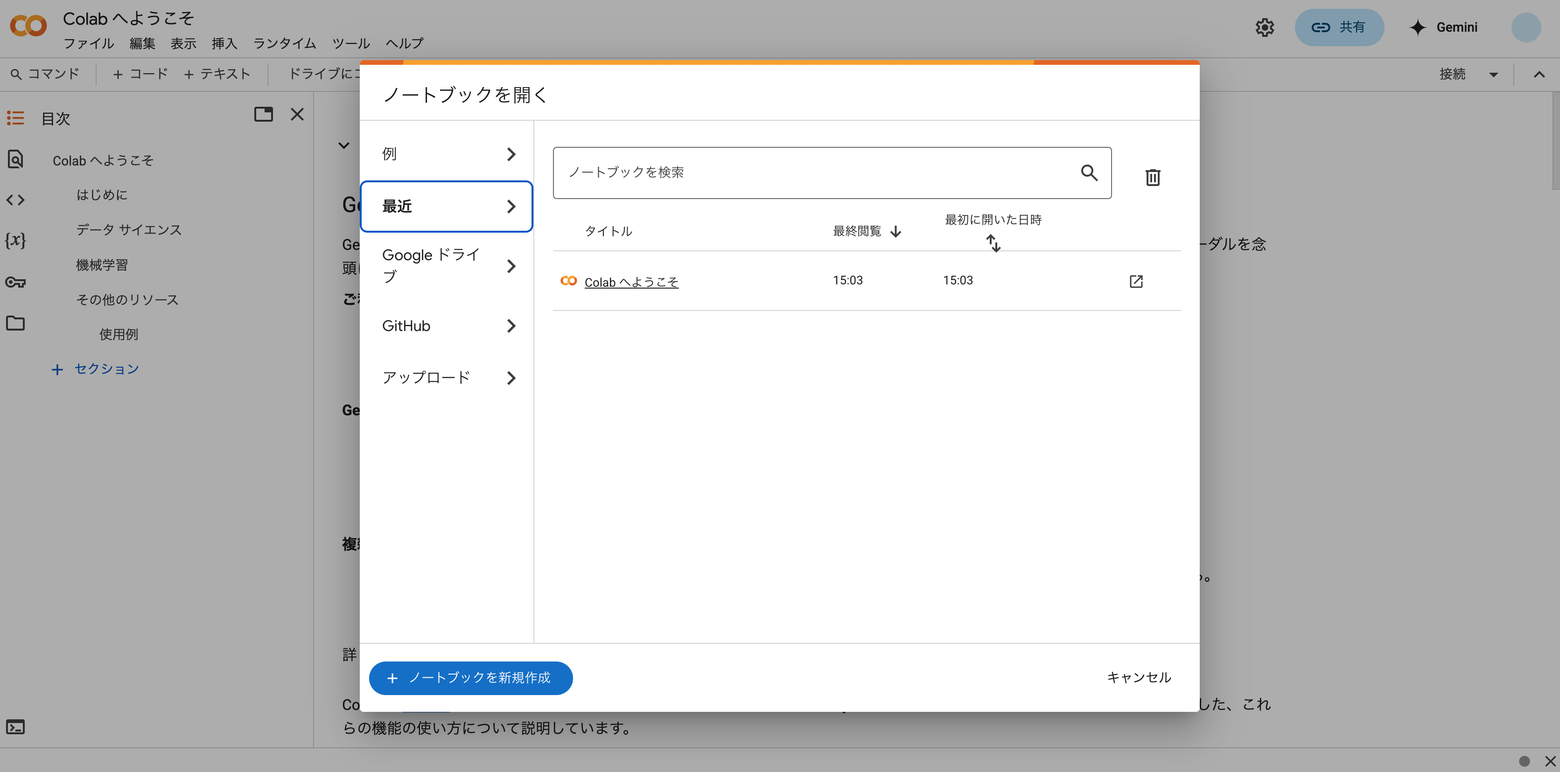Select はじめに in table of contents
This screenshot has width=1560, height=772.
[102, 195]
